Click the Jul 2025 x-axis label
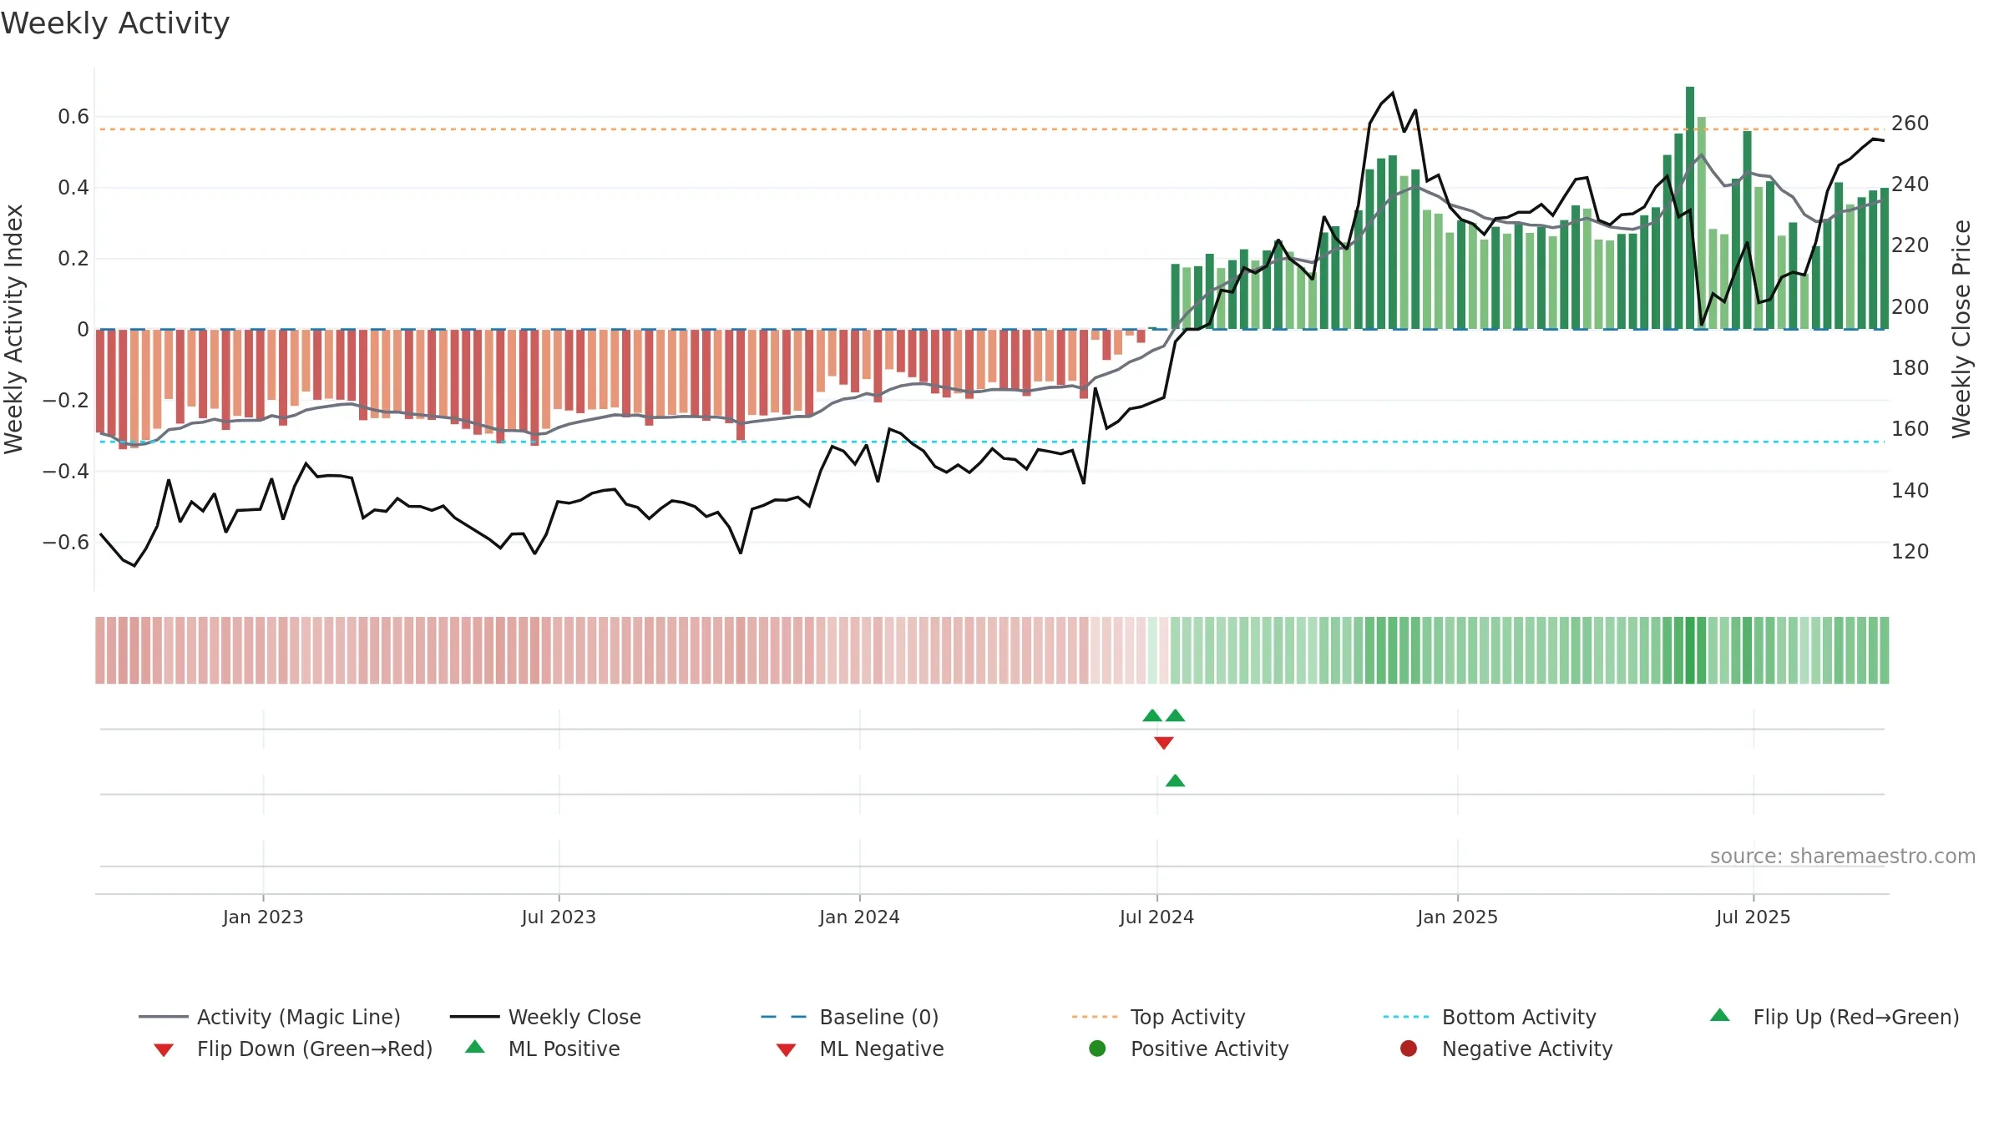Image resolution: width=2004 pixels, height=1127 pixels. 1753,917
